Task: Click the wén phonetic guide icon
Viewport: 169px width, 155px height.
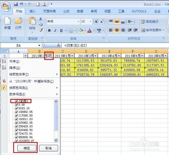Action: 99,30
